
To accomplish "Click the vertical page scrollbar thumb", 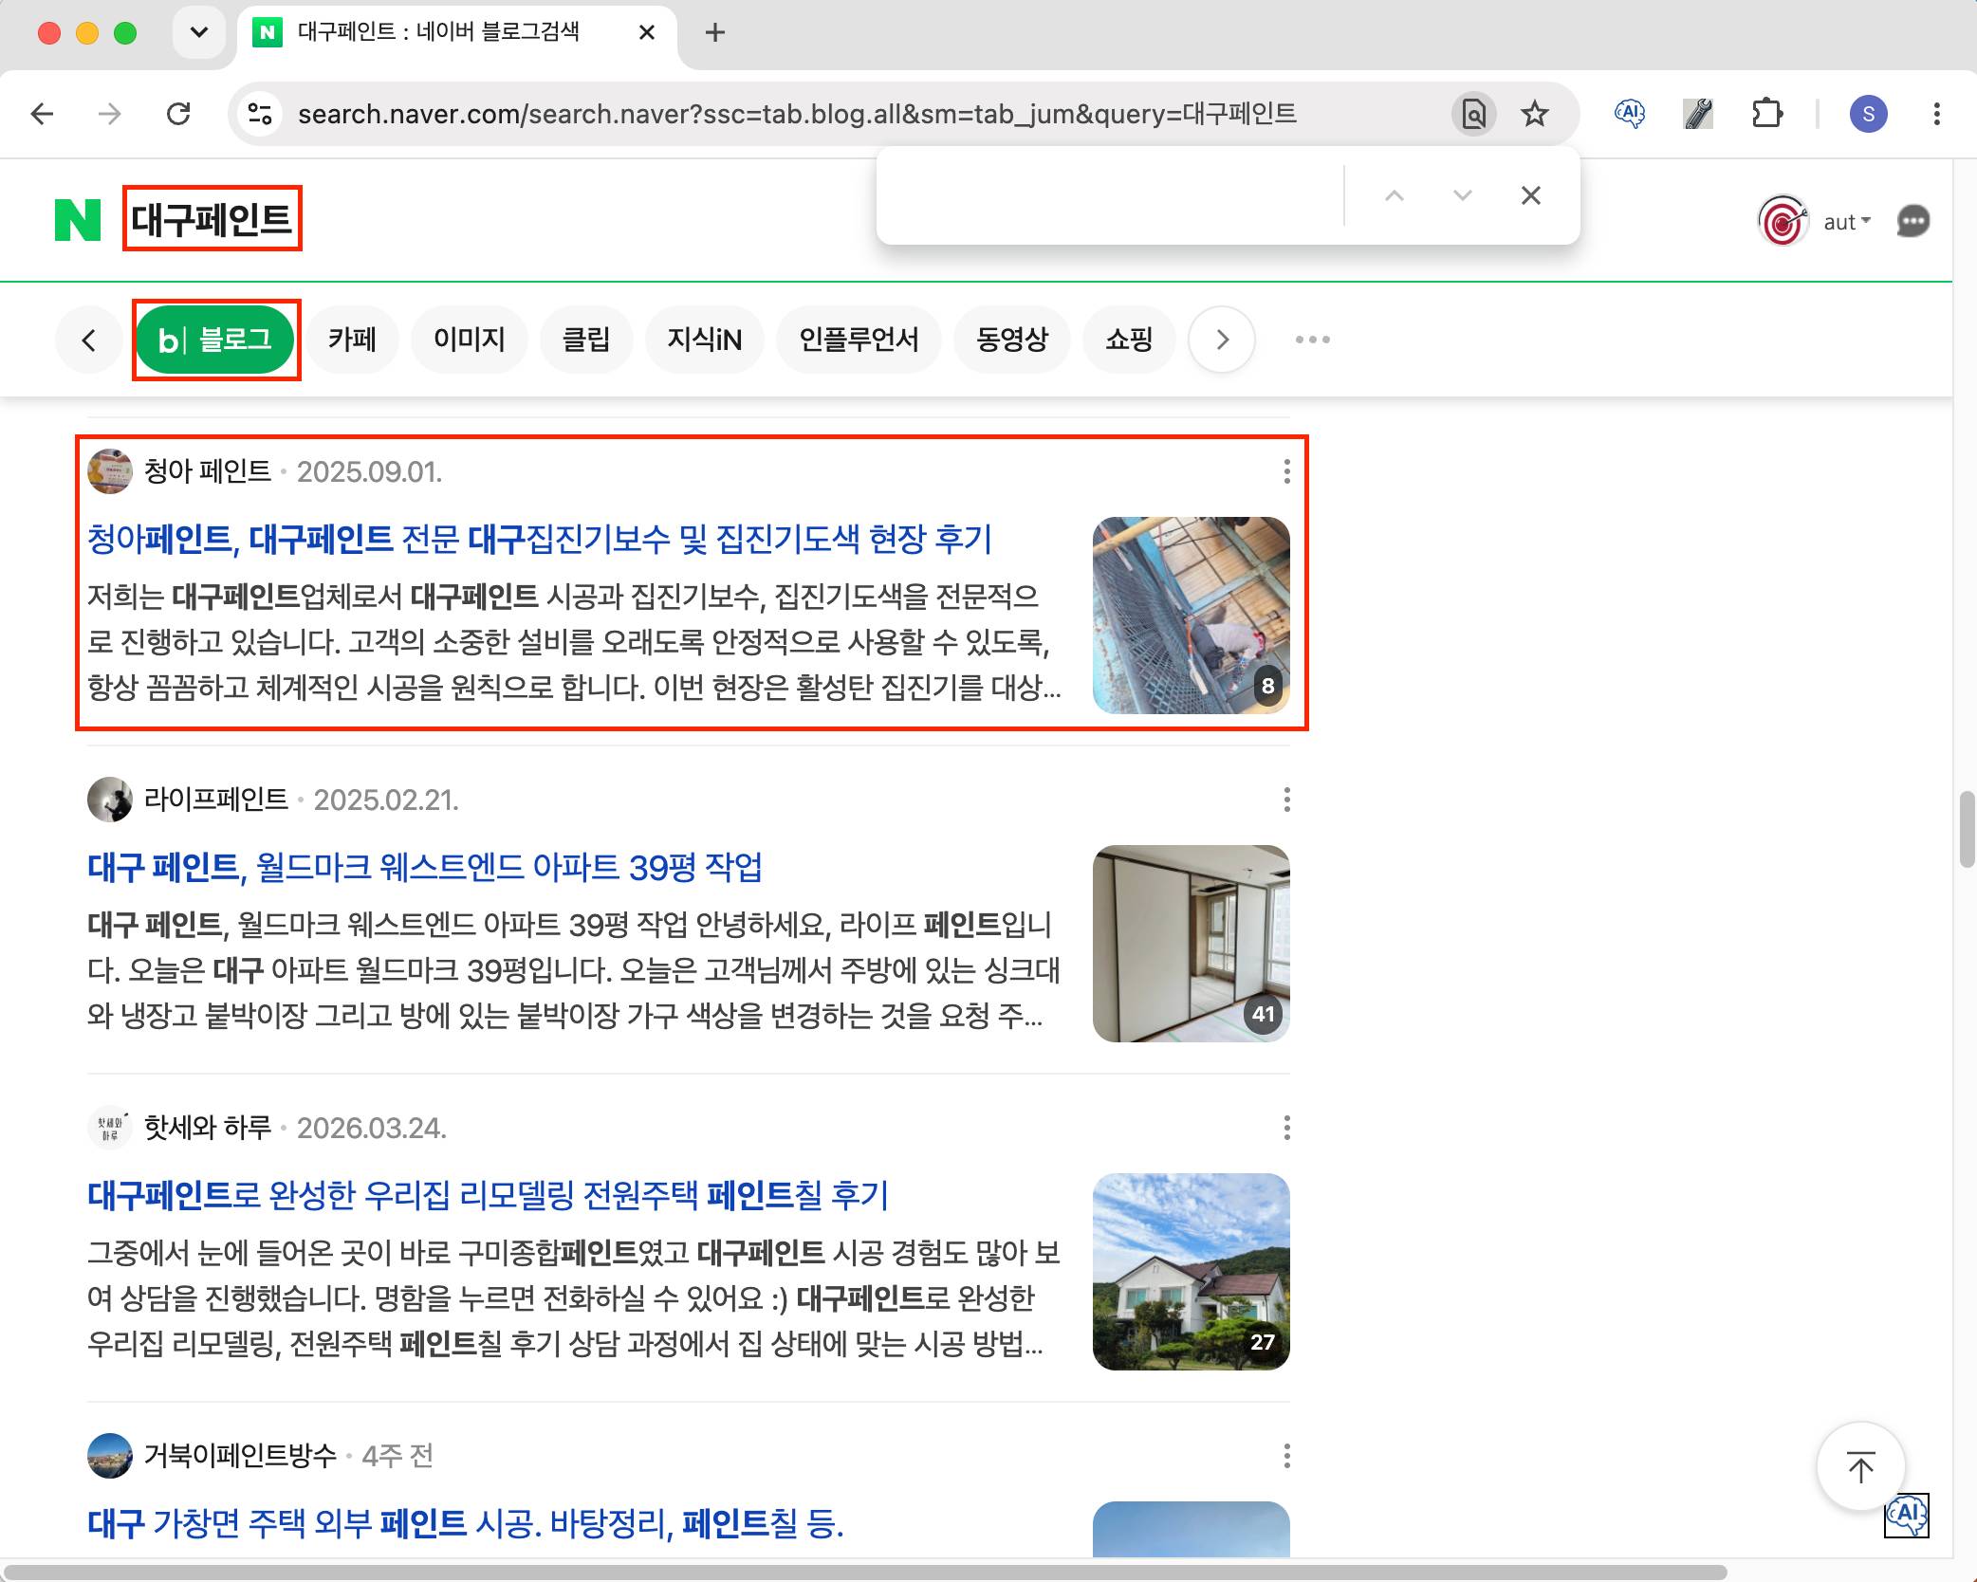I will click(1966, 830).
